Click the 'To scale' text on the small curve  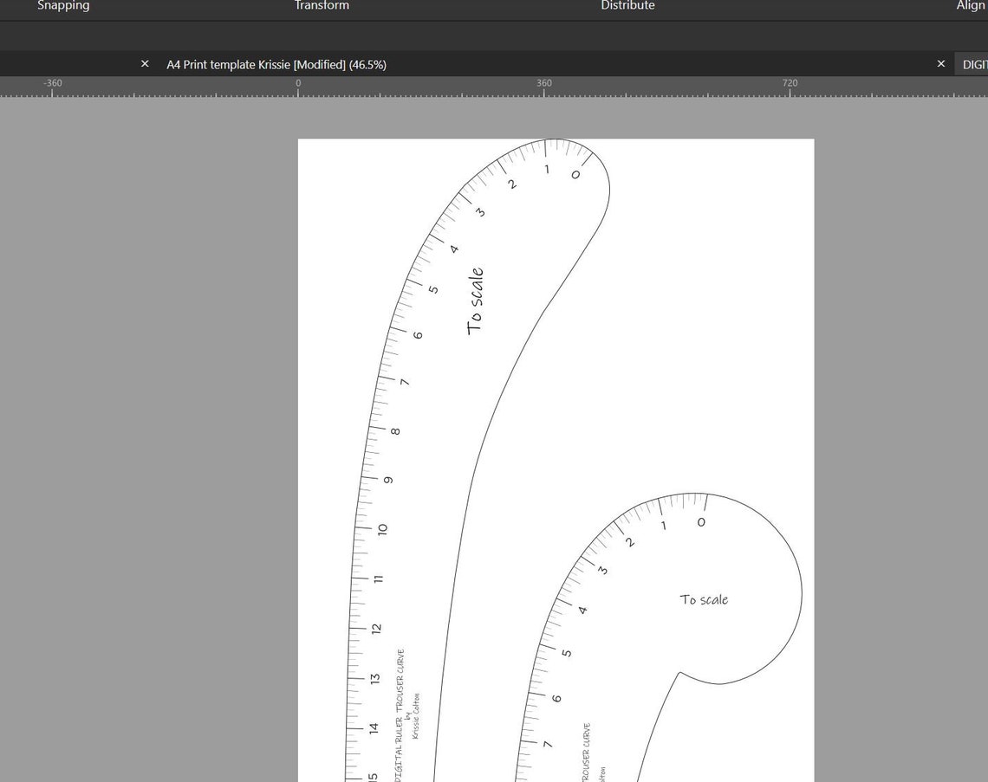click(703, 599)
